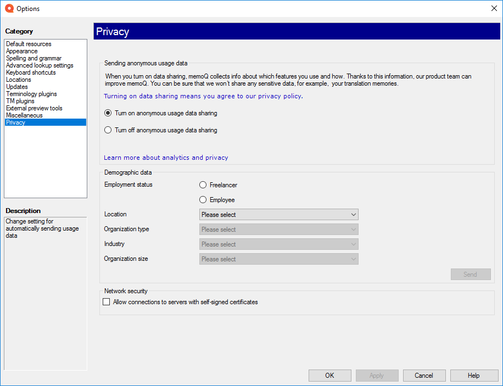The width and height of the screenshot is (503, 386).
Task: Confirm settings with OK button
Action: click(330, 376)
